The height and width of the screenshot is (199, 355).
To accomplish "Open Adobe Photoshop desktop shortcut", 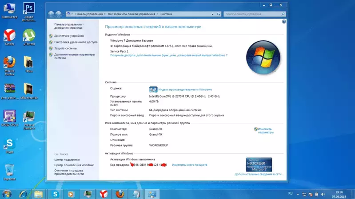I will (x=29, y=12).
